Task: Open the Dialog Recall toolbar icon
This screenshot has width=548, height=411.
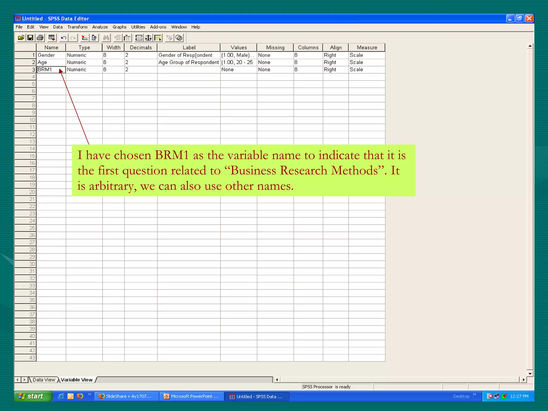Action: 52,38
